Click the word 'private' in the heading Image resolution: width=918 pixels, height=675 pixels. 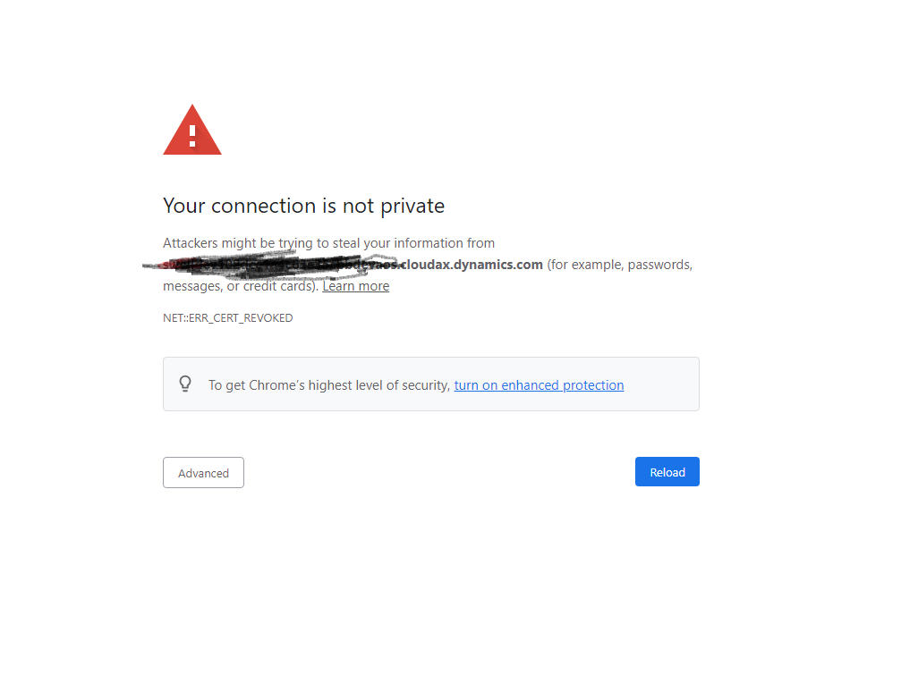point(412,206)
